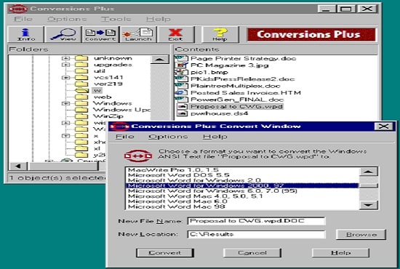Click Folders pane left scroll arrow
This screenshot has height=269, width=400.
pos(18,166)
